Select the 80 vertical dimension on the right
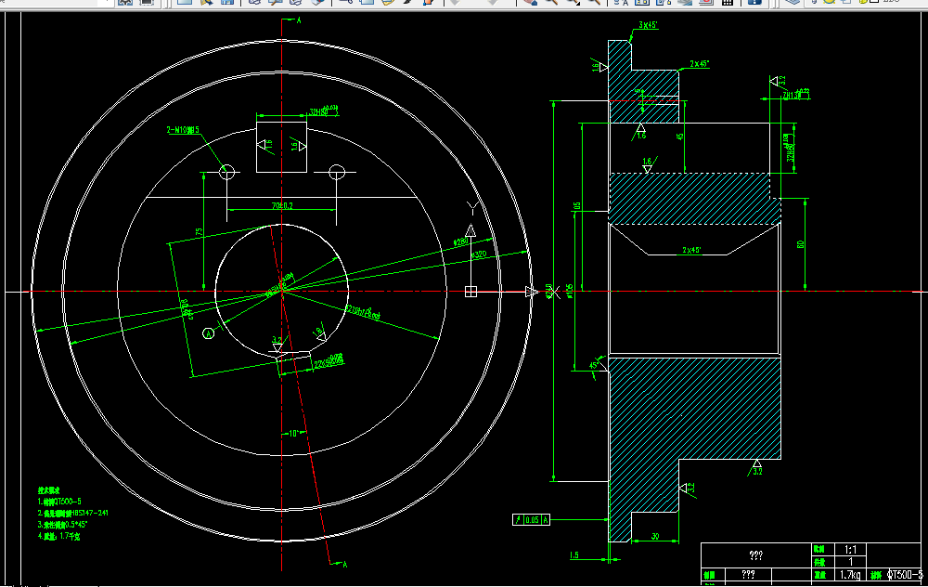Viewport: 928px width, 587px height. [800, 244]
